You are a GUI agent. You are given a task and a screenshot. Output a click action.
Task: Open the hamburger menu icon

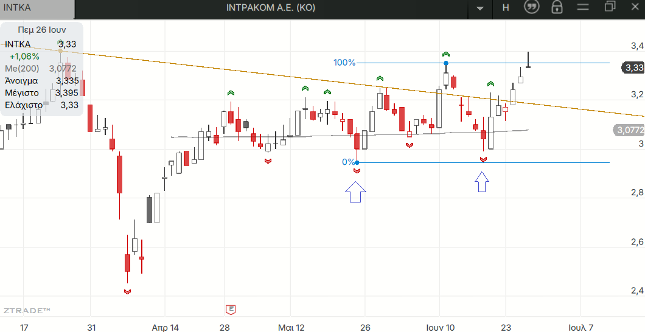click(x=584, y=7)
